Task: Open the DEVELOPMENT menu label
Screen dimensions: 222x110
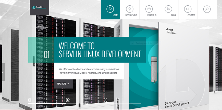Action: click(131, 15)
